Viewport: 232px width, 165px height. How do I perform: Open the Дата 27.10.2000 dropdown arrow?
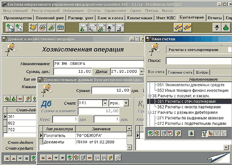(141, 72)
